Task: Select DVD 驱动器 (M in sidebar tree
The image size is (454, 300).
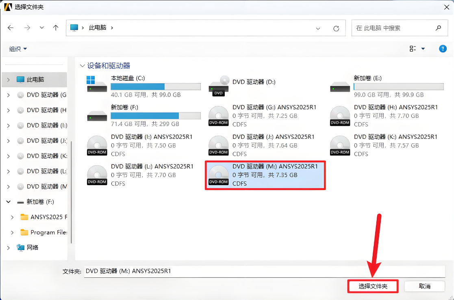Action: pyautogui.click(x=42, y=187)
